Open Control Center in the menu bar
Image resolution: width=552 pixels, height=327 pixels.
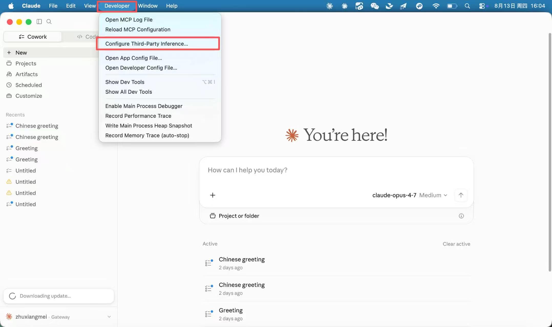[482, 6]
